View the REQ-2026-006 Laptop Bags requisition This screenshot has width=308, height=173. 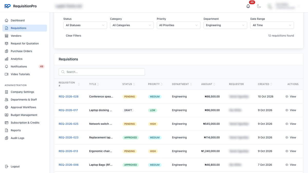(x=291, y=165)
